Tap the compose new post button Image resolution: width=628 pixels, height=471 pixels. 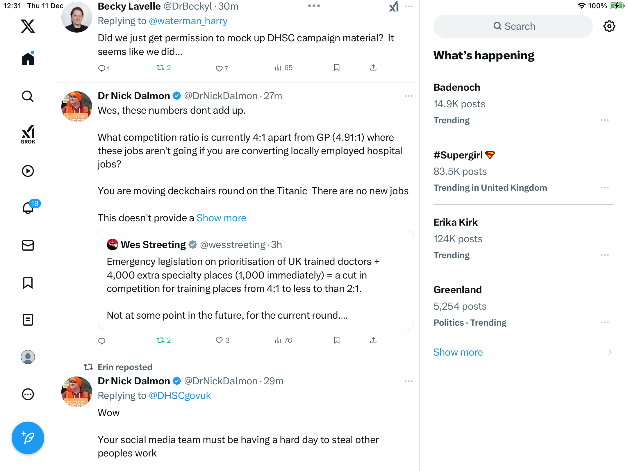click(28, 438)
